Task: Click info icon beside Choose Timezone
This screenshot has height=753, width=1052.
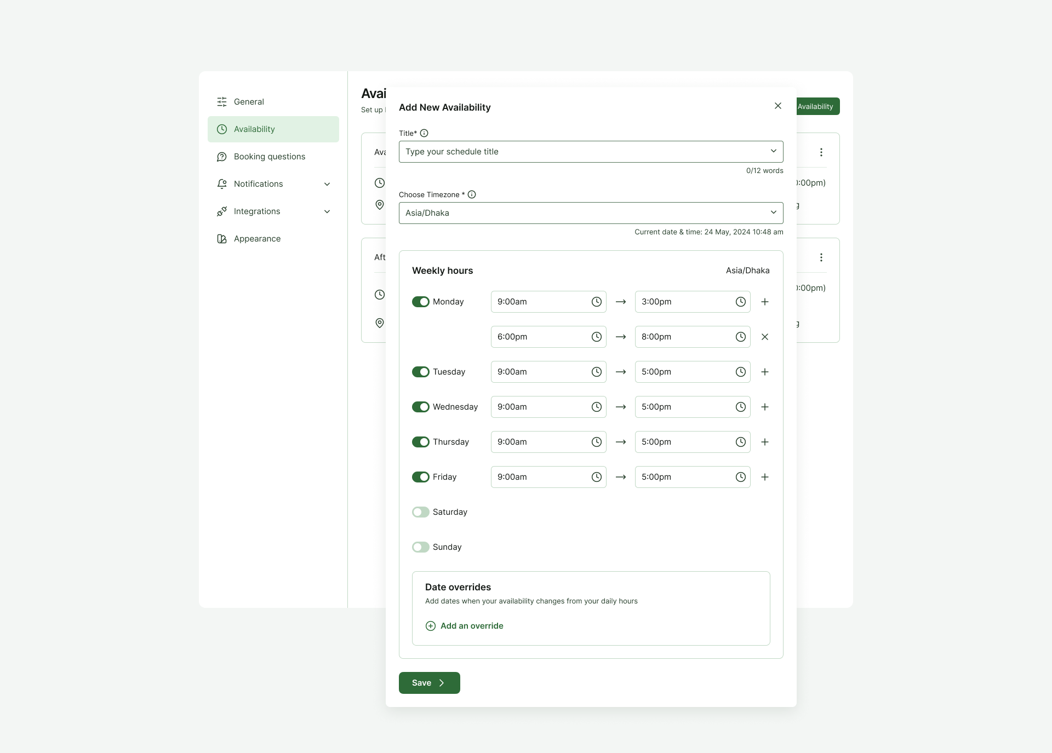Action: point(472,194)
